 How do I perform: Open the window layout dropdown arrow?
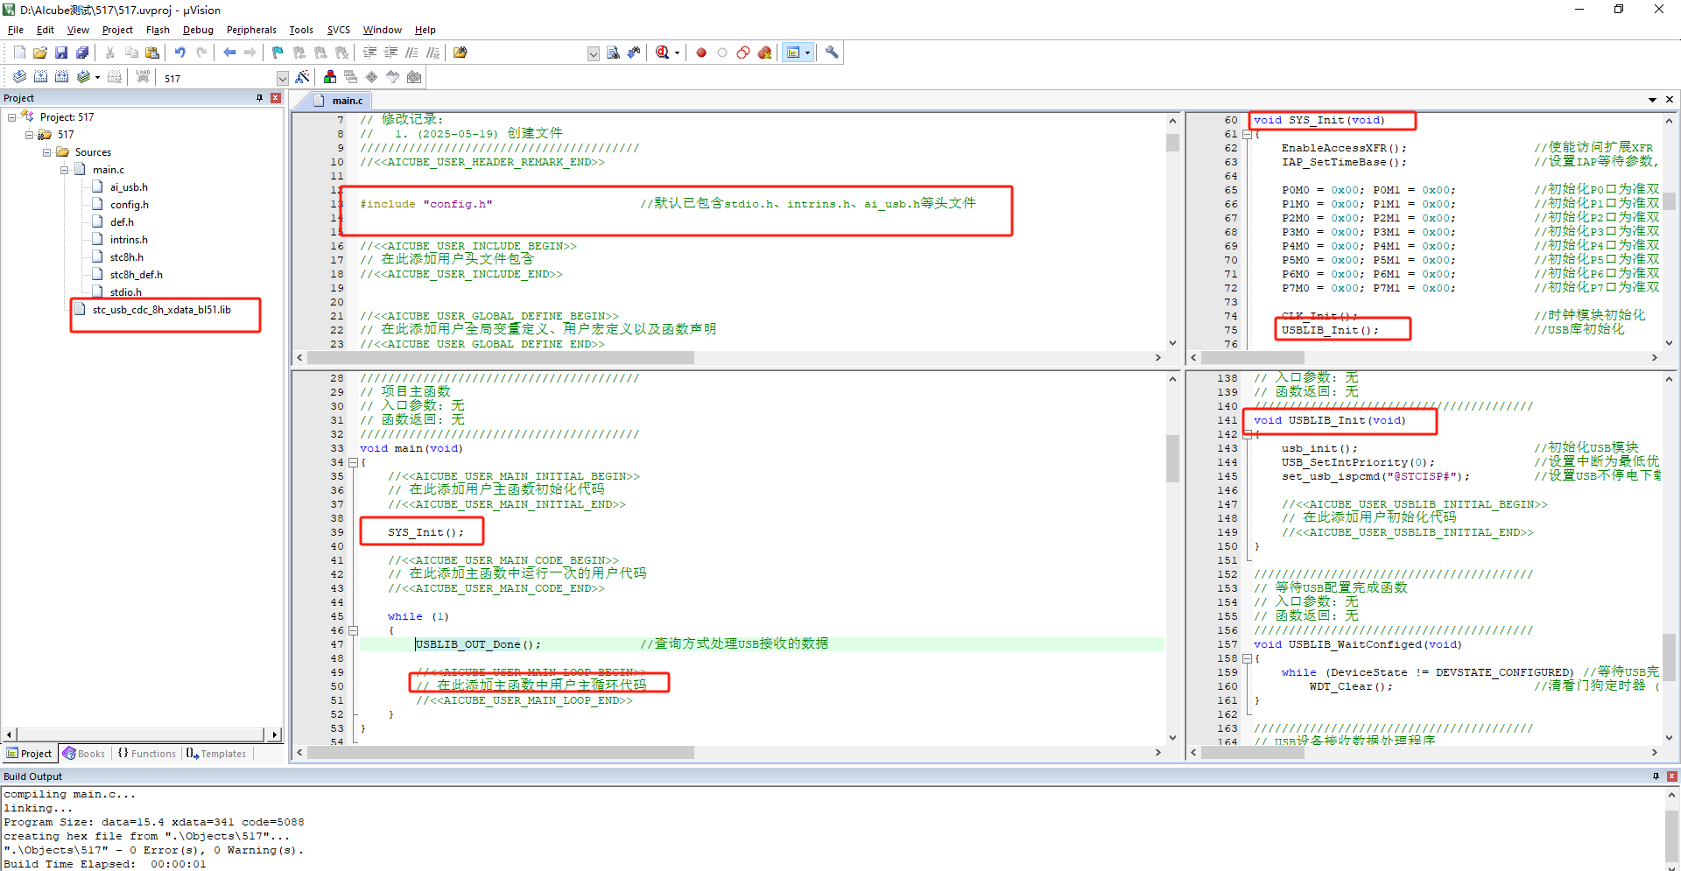807,53
